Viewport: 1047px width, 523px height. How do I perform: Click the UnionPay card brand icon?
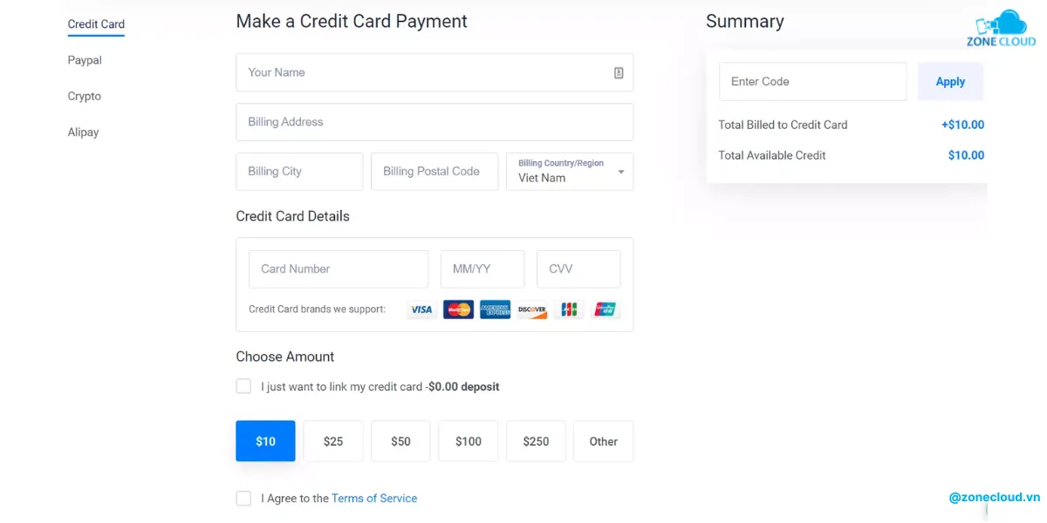click(x=605, y=309)
